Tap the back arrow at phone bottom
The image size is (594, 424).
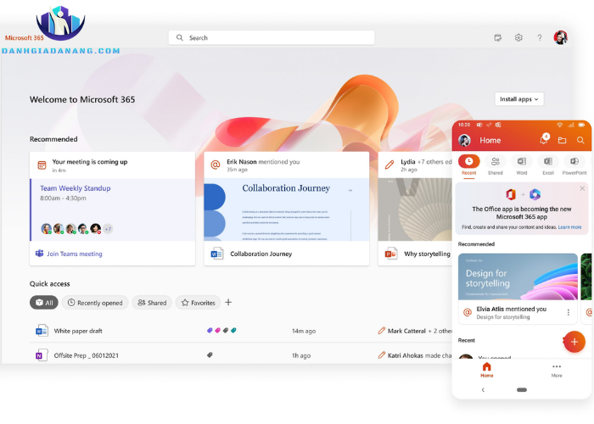[483, 389]
